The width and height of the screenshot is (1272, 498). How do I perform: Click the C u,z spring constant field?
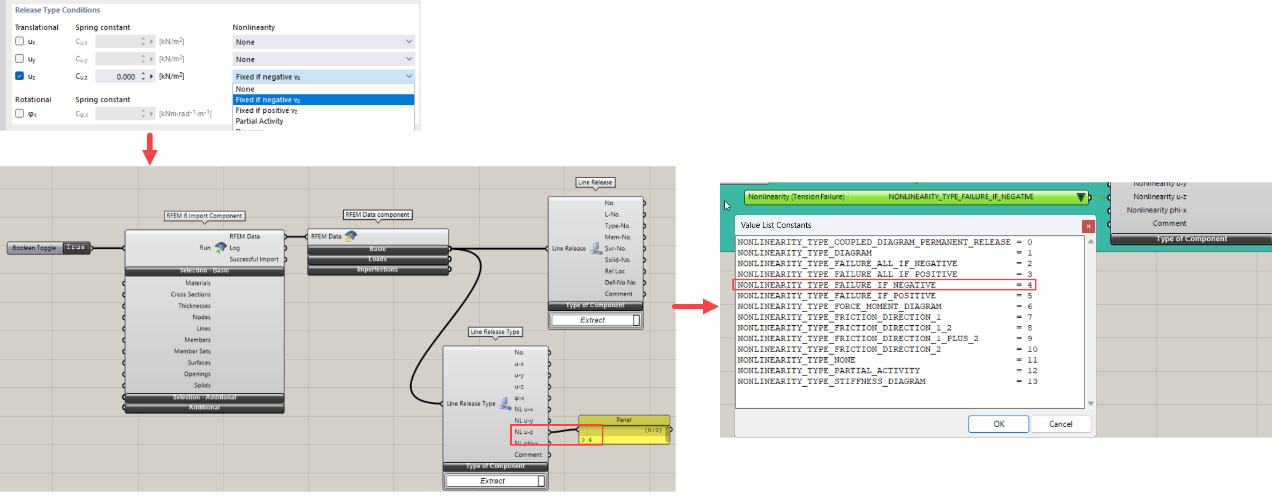coord(117,76)
